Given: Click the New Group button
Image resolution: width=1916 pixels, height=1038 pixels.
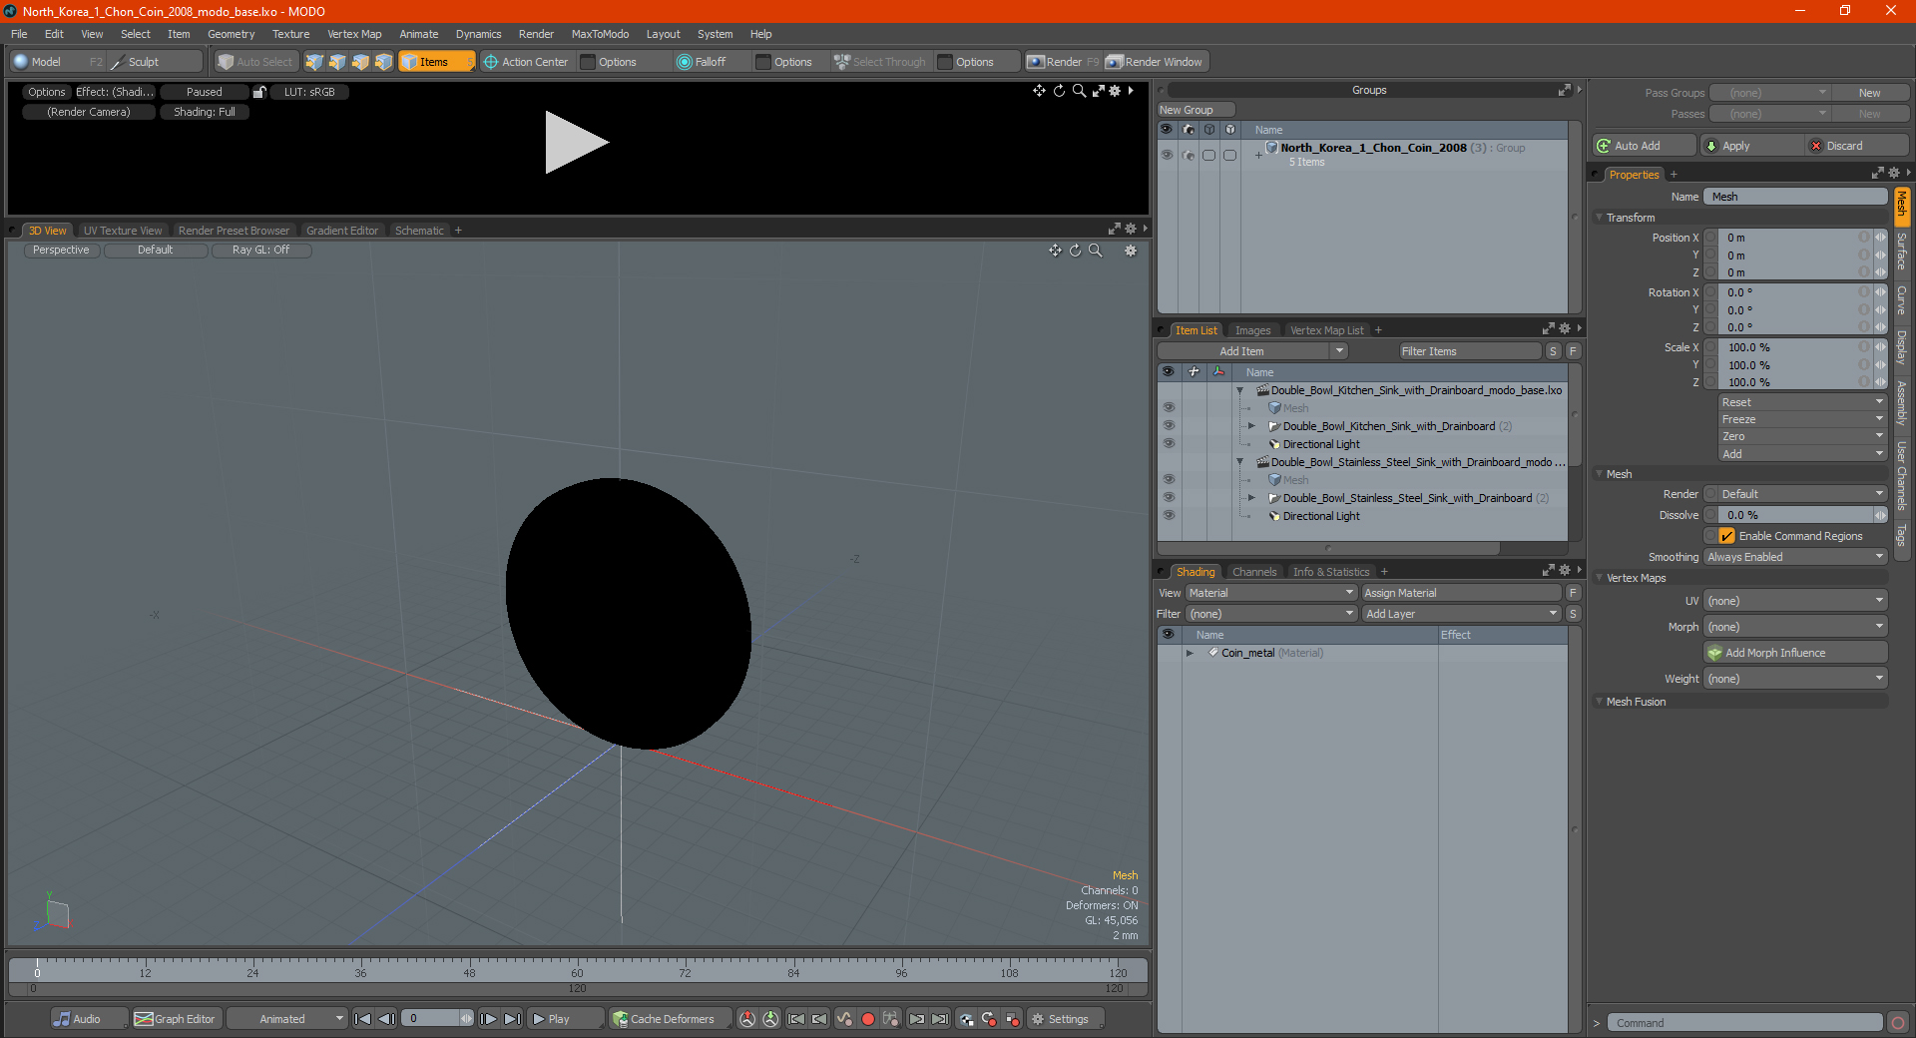Looking at the screenshot, I should [1196, 110].
